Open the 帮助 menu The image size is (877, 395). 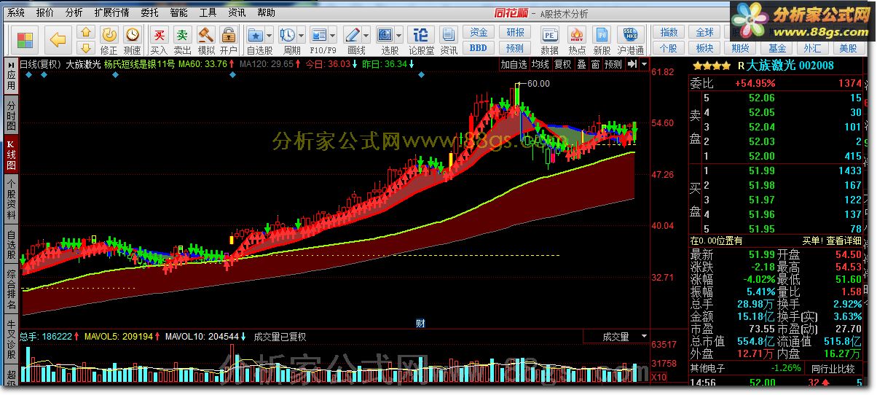point(266,12)
